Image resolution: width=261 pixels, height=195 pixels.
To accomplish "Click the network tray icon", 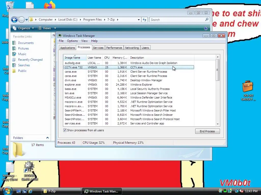I will [236, 191].
